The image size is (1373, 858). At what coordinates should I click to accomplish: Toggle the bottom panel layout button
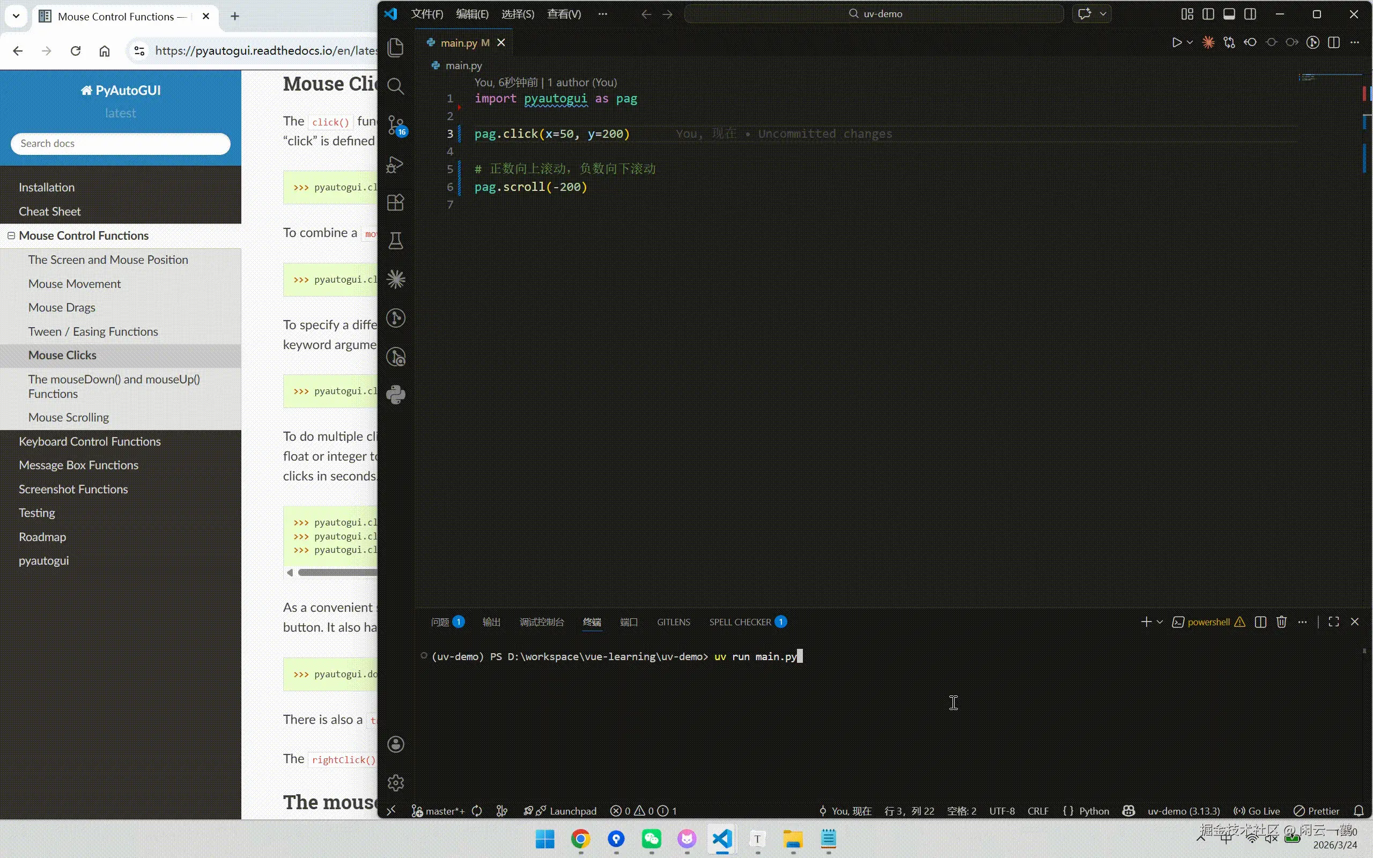click(1229, 14)
